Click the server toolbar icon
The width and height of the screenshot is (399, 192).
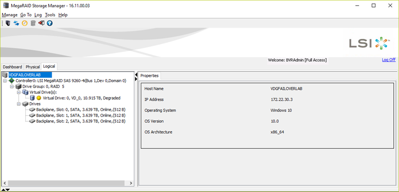pos(8,23)
